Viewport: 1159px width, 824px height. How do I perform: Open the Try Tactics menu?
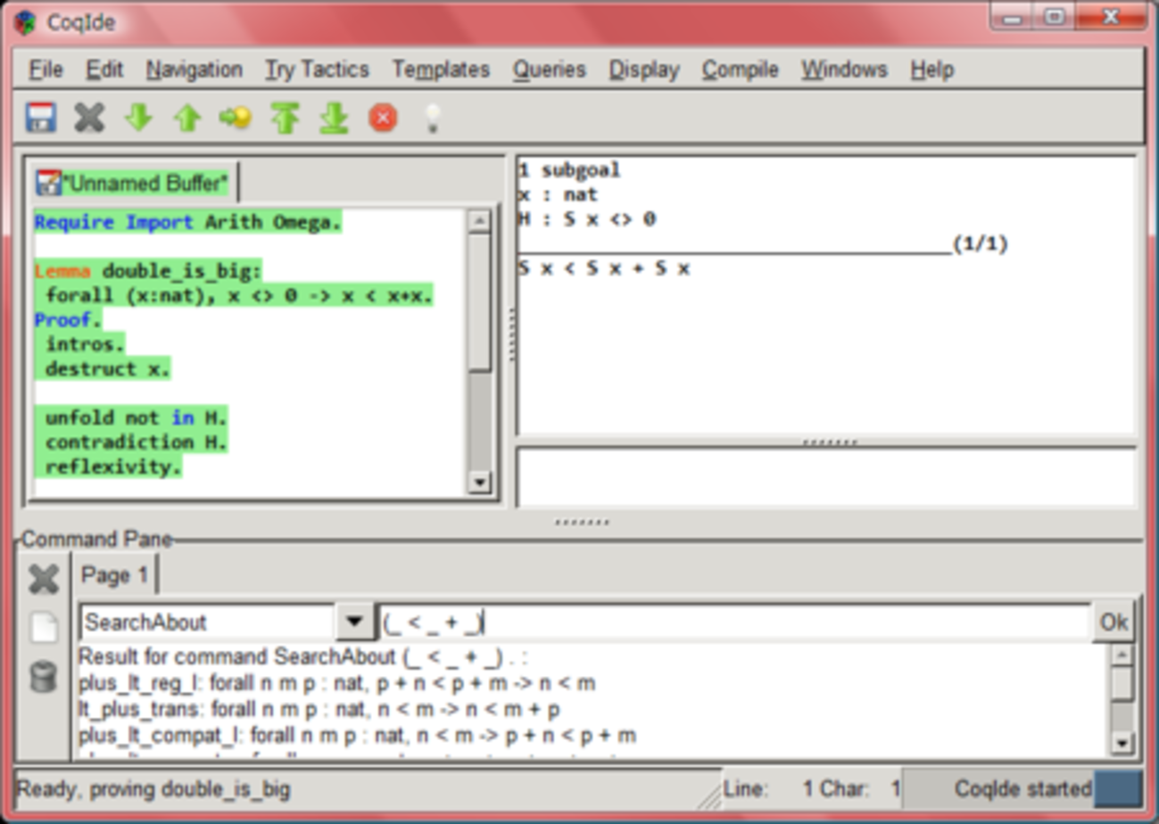(x=317, y=70)
